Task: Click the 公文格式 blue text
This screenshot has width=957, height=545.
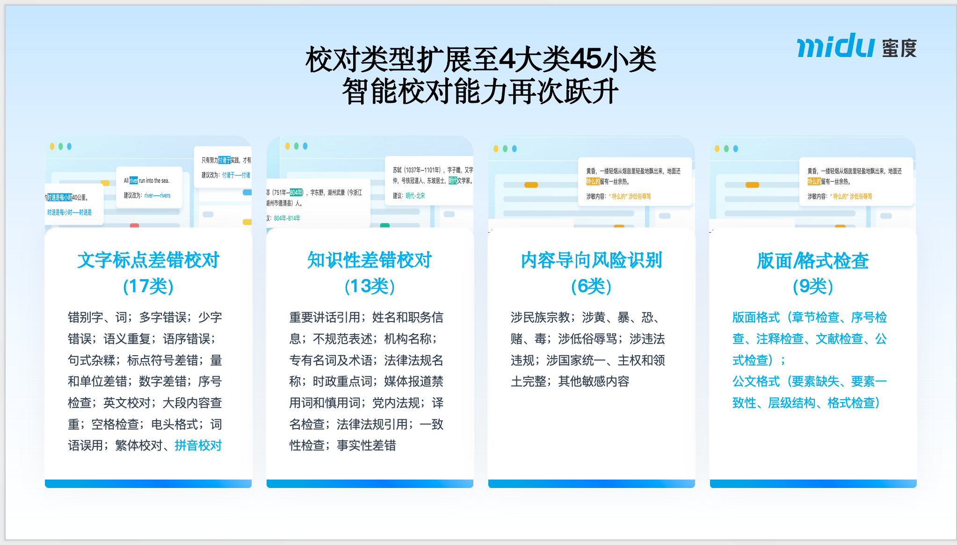Action: [755, 381]
